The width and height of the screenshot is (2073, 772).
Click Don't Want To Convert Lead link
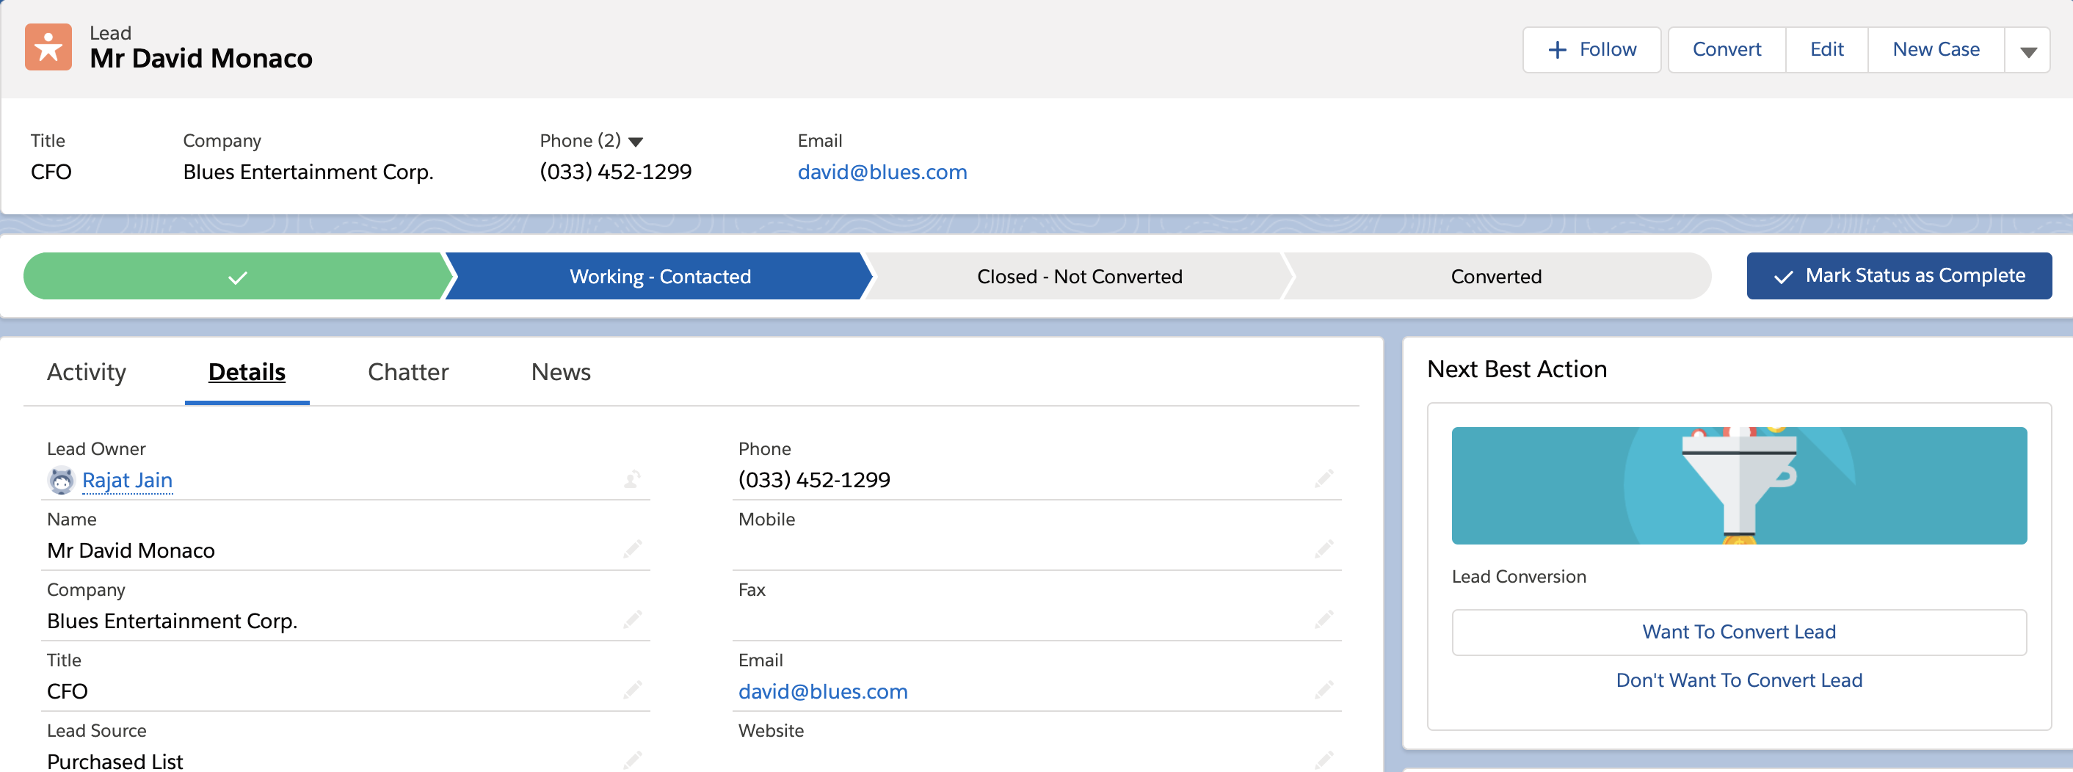coord(1738,680)
